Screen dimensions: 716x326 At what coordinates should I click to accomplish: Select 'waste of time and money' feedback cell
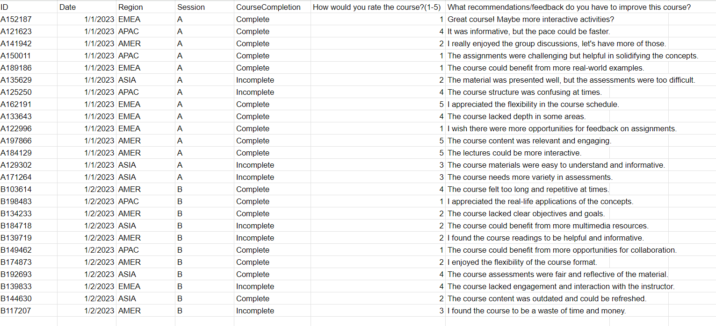click(536, 311)
